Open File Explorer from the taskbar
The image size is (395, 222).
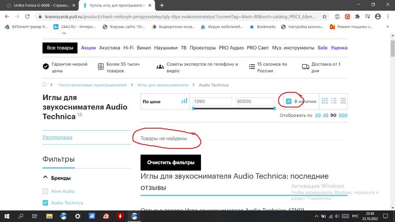click(x=49, y=216)
